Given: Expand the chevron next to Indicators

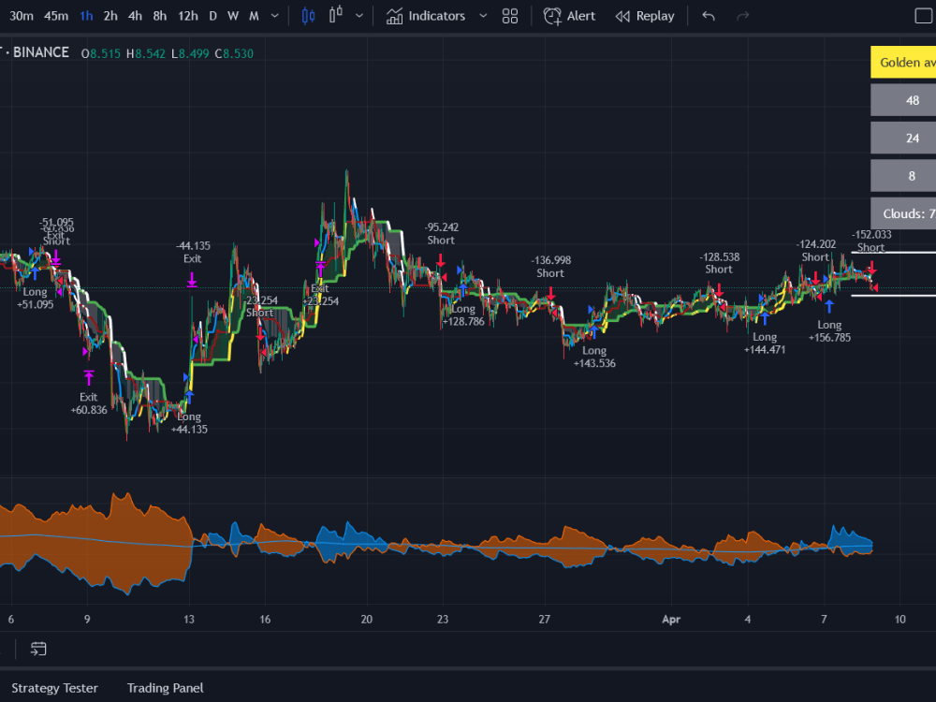Looking at the screenshot, I should (x=483, y=15).
